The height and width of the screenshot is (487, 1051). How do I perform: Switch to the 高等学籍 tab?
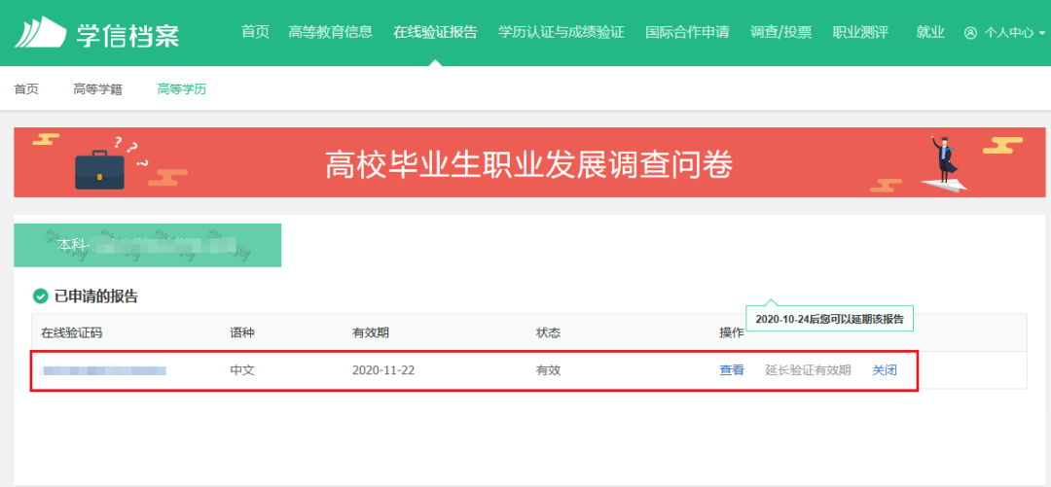coord(97,89)
